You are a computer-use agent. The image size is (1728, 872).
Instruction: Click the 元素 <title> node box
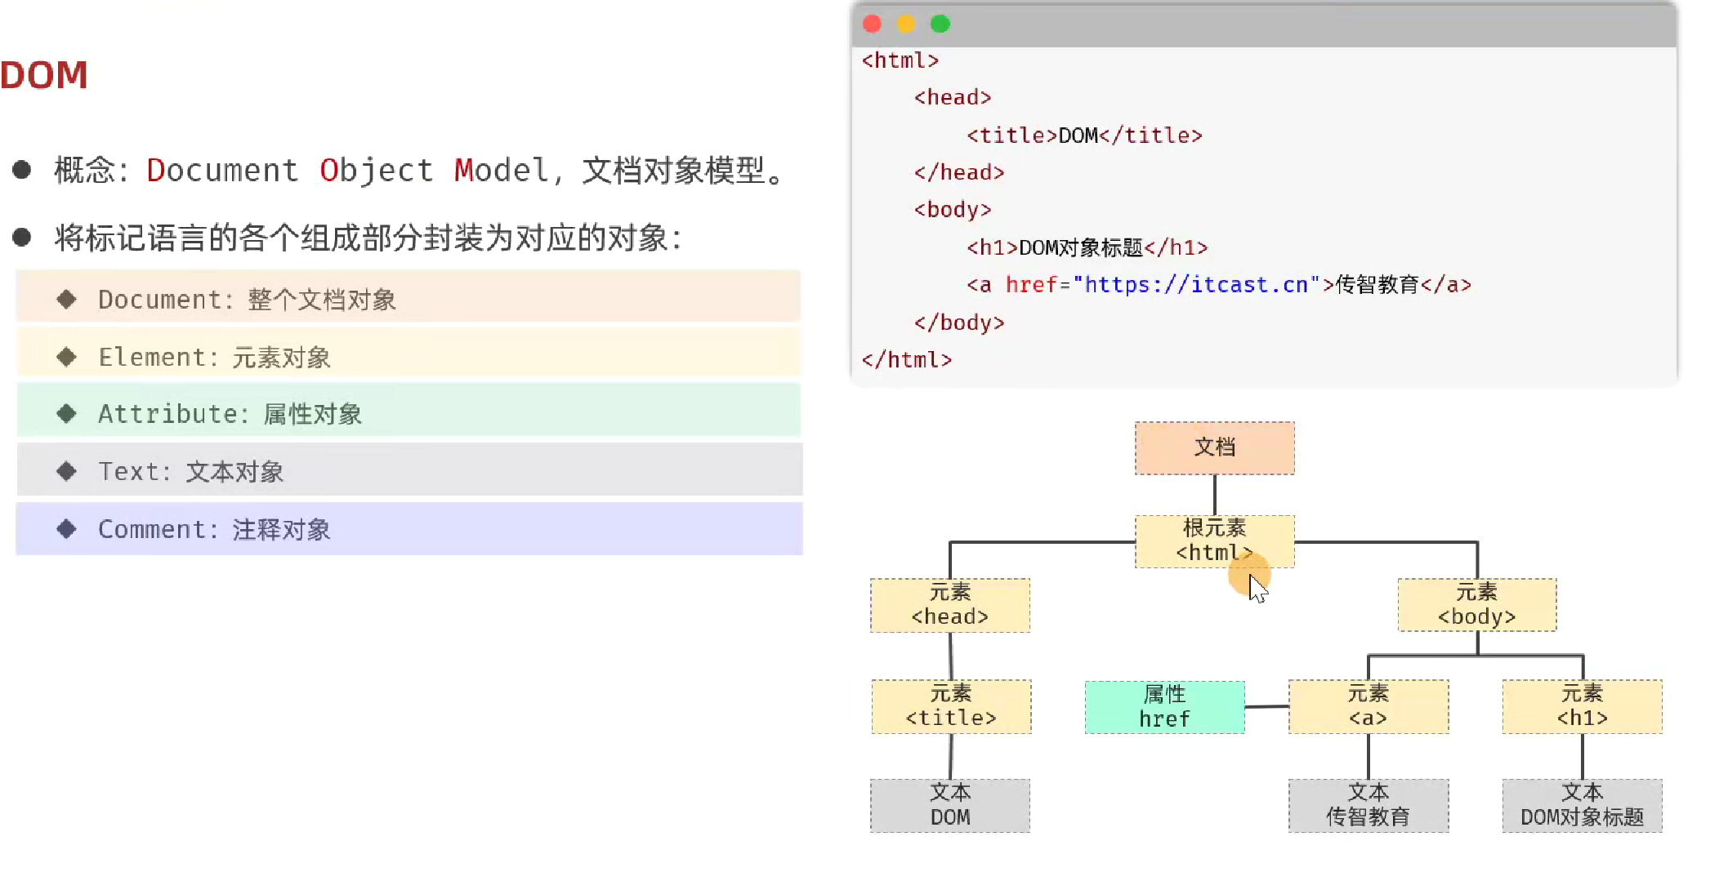point(951,706)
